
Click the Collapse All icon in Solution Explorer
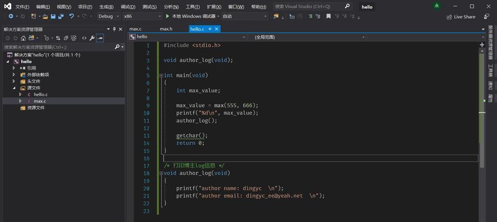66,38
